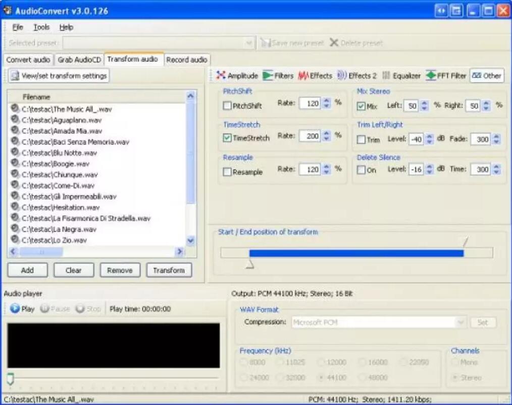Adjust the Resample Rate spinner arrows

coord(326,169)
